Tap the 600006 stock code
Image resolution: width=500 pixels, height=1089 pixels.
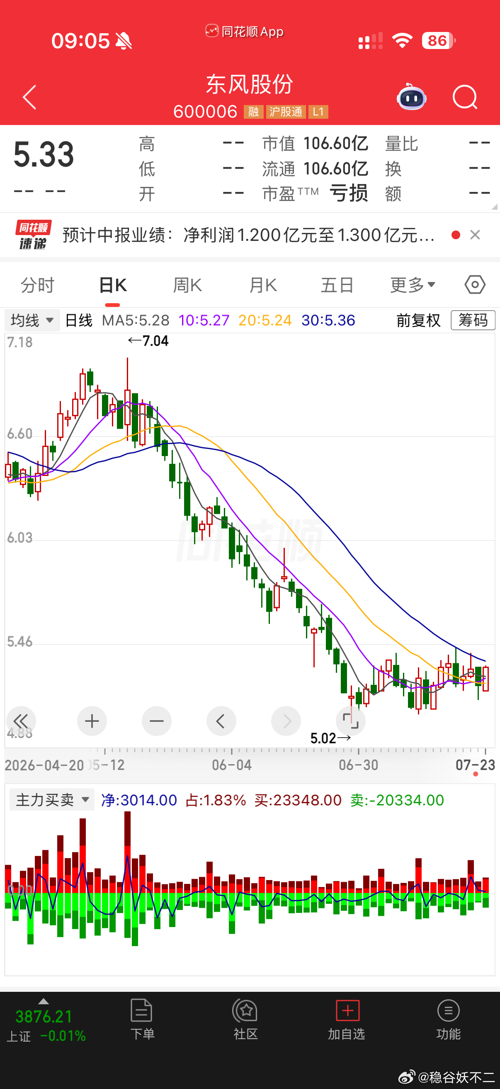point(206,112)
